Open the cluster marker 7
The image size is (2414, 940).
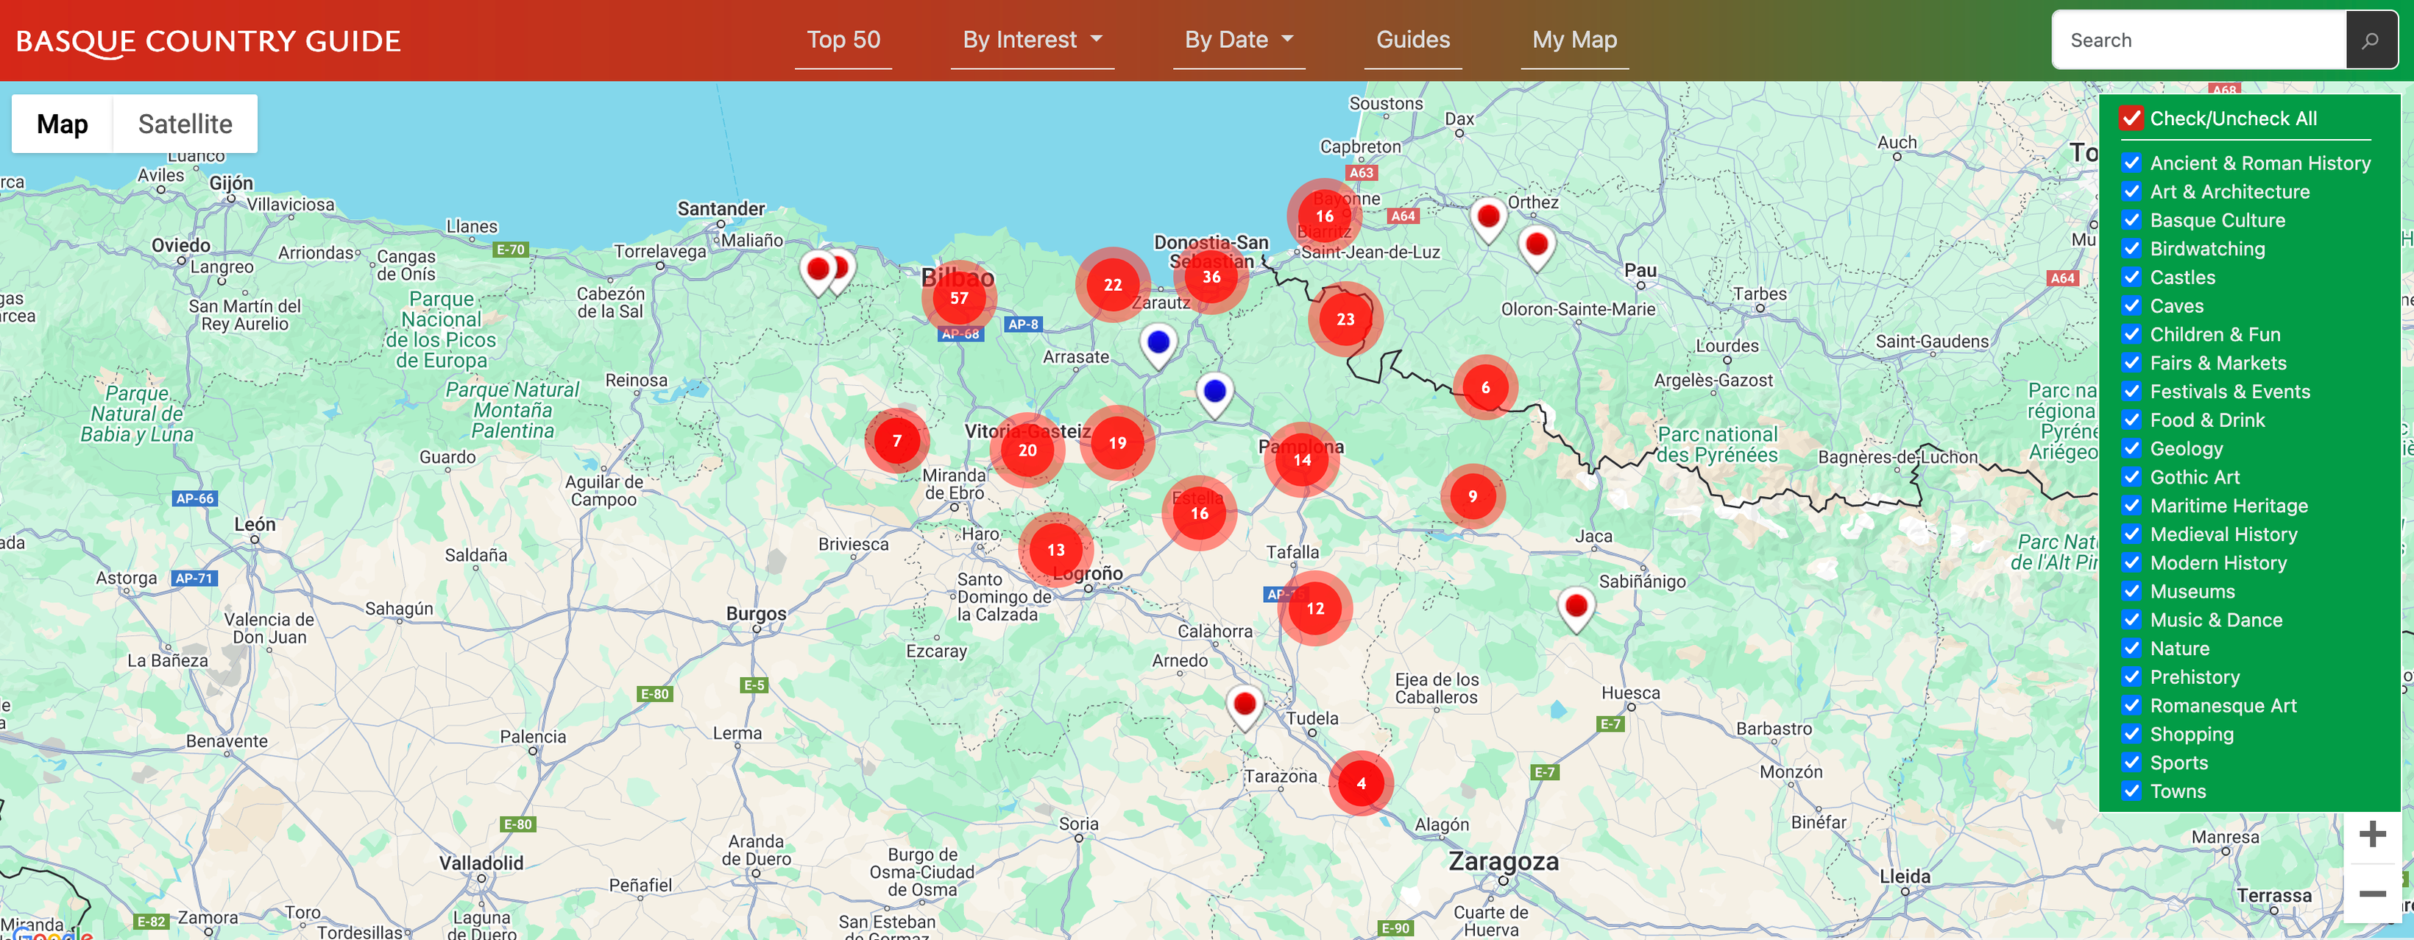[x=897, y=440]
